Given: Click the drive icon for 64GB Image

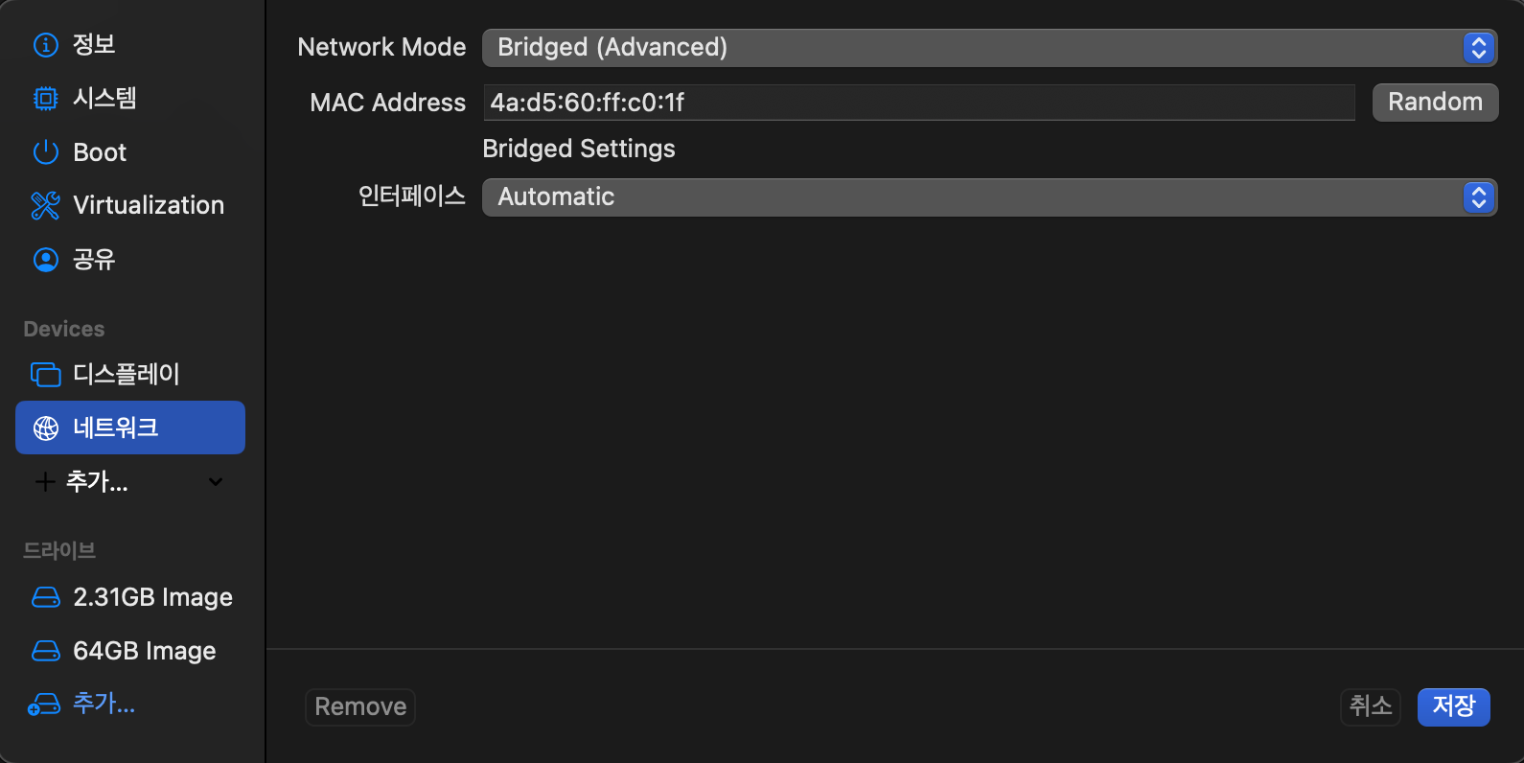Looking at the screenshot, I should coord(46,651).
